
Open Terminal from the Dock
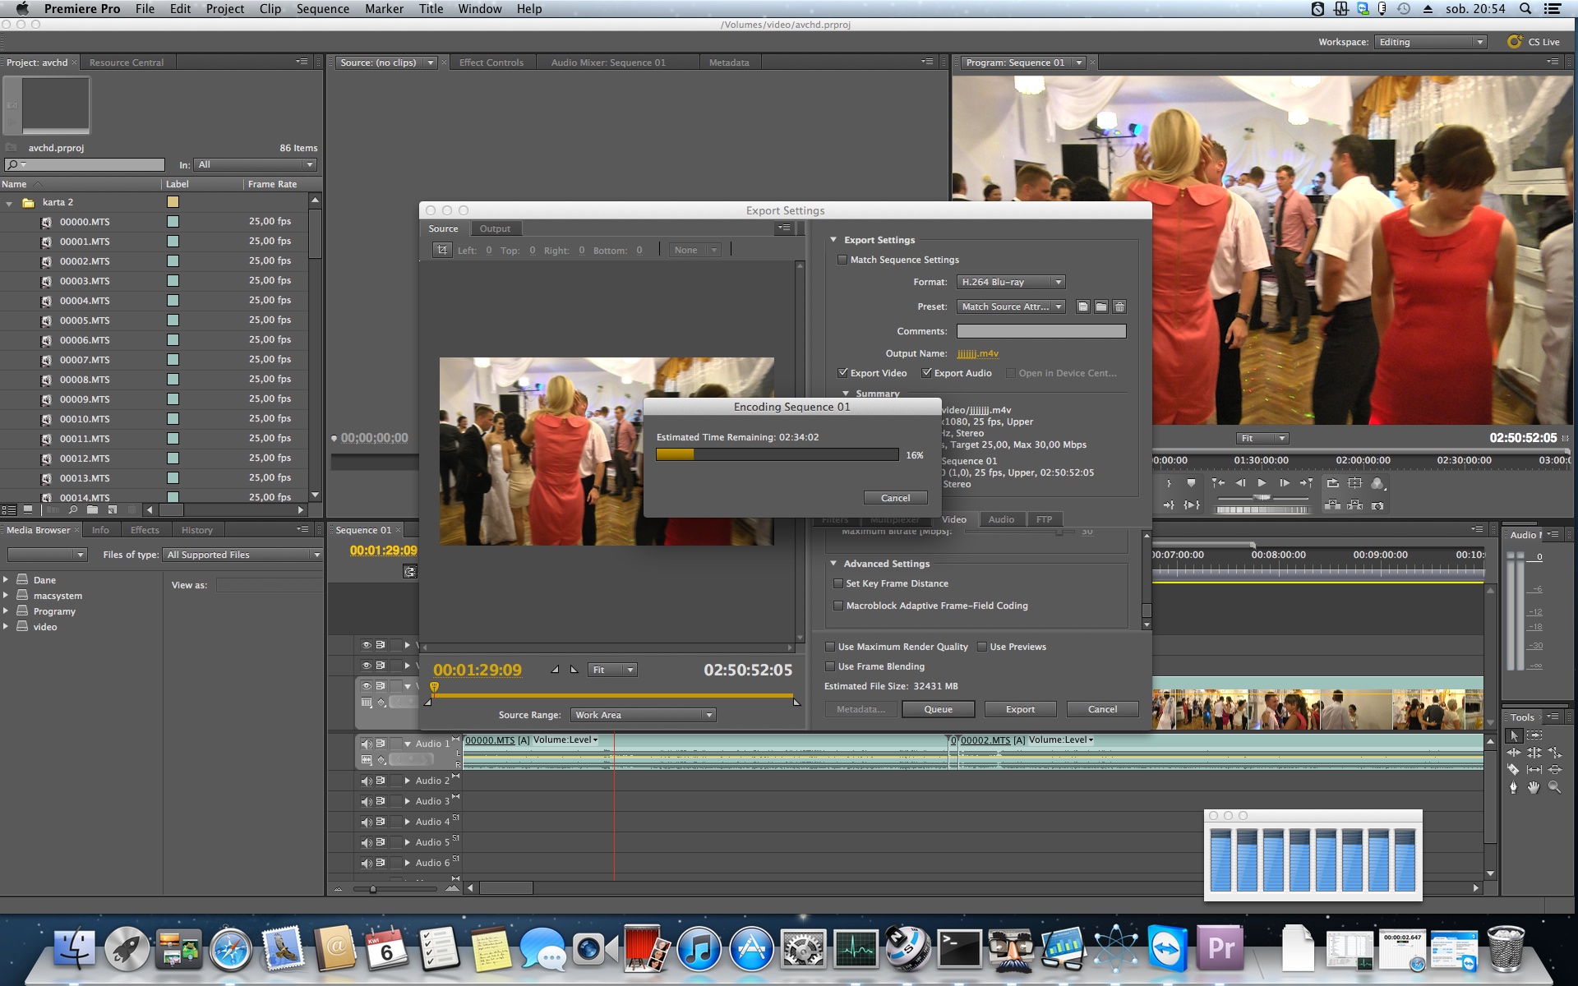(x=959, y=949)
